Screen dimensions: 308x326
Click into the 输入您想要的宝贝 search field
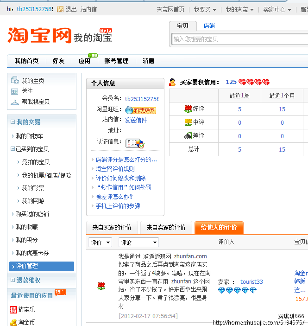click(239, 39)
